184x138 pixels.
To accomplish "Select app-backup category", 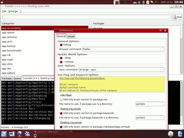I will (x=28, y=46).
